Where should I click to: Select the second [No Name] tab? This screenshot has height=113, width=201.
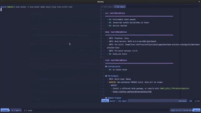120,7
